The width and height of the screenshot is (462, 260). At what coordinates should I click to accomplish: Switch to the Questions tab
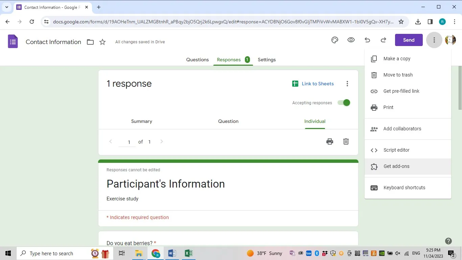198,60
